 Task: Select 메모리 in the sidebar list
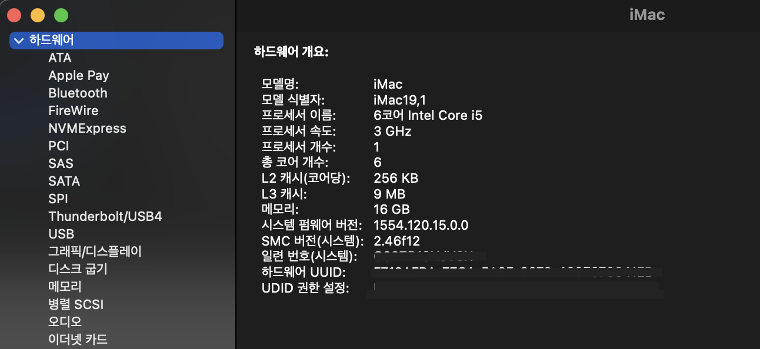point(65,287)
